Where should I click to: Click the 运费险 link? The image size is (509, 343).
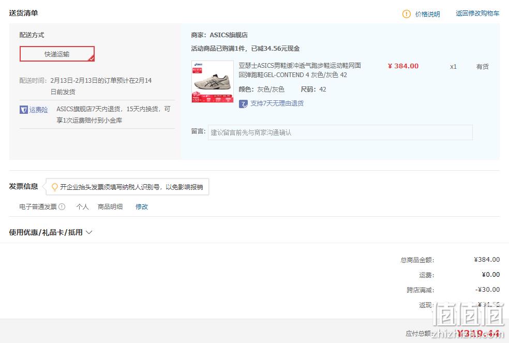(x=38, y=110)
